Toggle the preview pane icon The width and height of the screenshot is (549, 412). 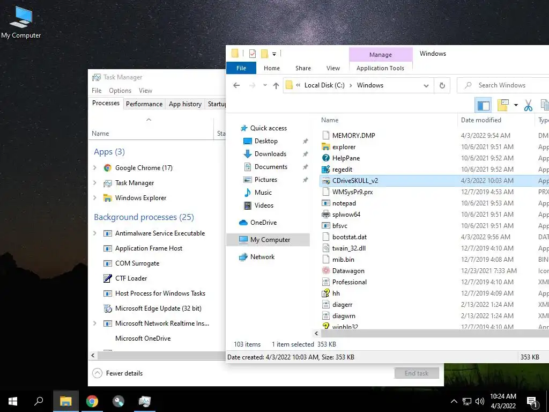483,105
